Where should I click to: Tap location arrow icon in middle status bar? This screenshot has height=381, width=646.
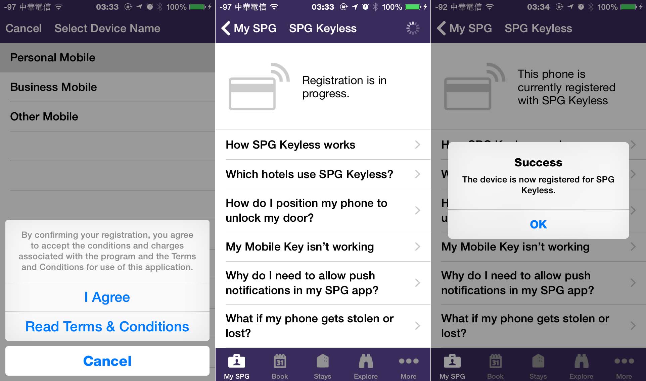[x=355, y=7]
